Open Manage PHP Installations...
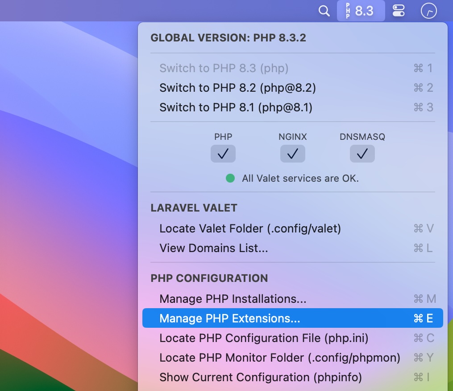The width and height of the screenshot is (453, 391). pos(293,299)
